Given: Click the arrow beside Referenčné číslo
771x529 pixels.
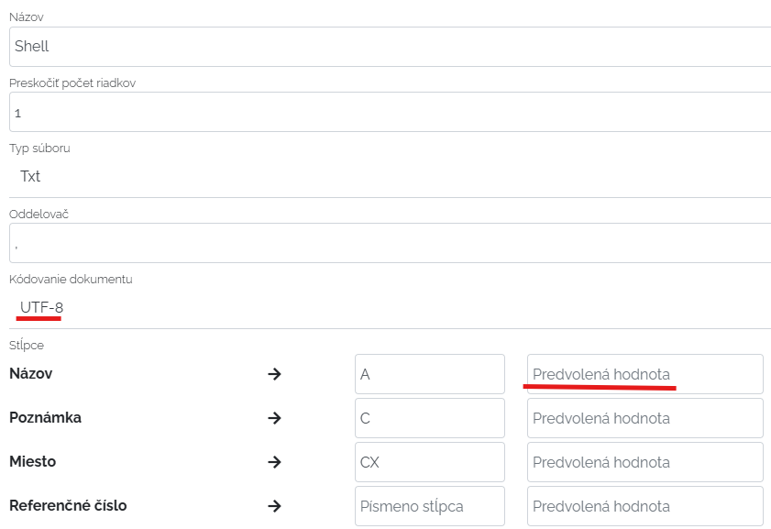Looking at the screenshot, I should tap(273, 506).
